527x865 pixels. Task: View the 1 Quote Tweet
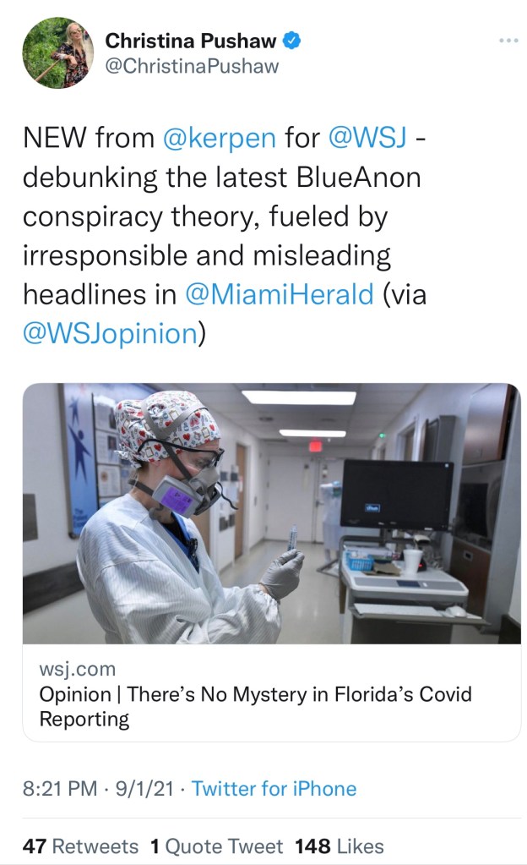point(215,846)
